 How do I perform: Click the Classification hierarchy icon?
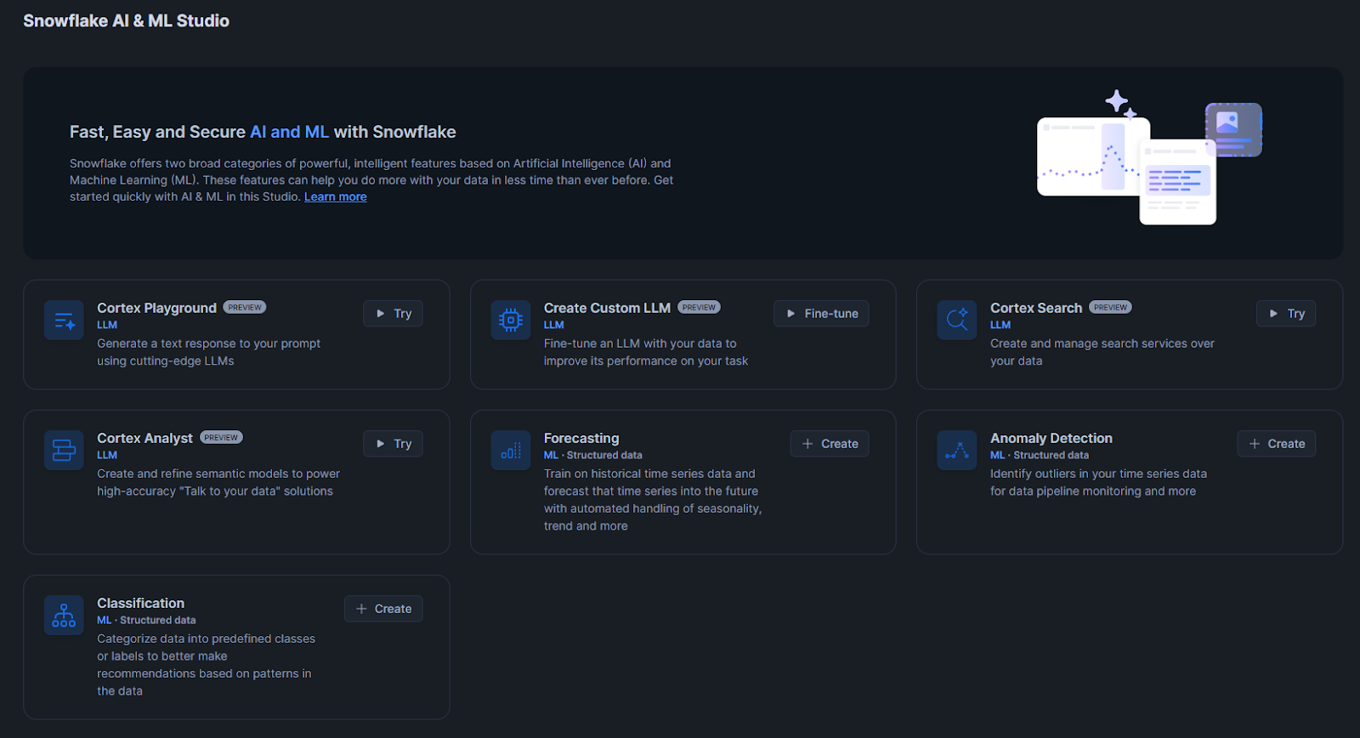[x=64, y=616]
